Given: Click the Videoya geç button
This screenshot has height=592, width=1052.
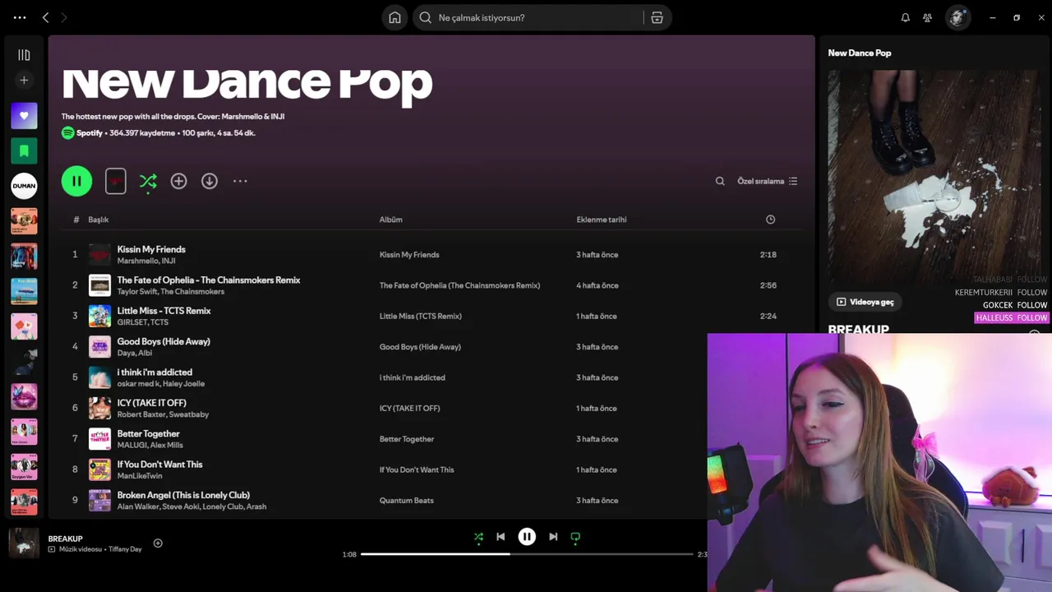Looking at the screenshot, I should point(865,302).
